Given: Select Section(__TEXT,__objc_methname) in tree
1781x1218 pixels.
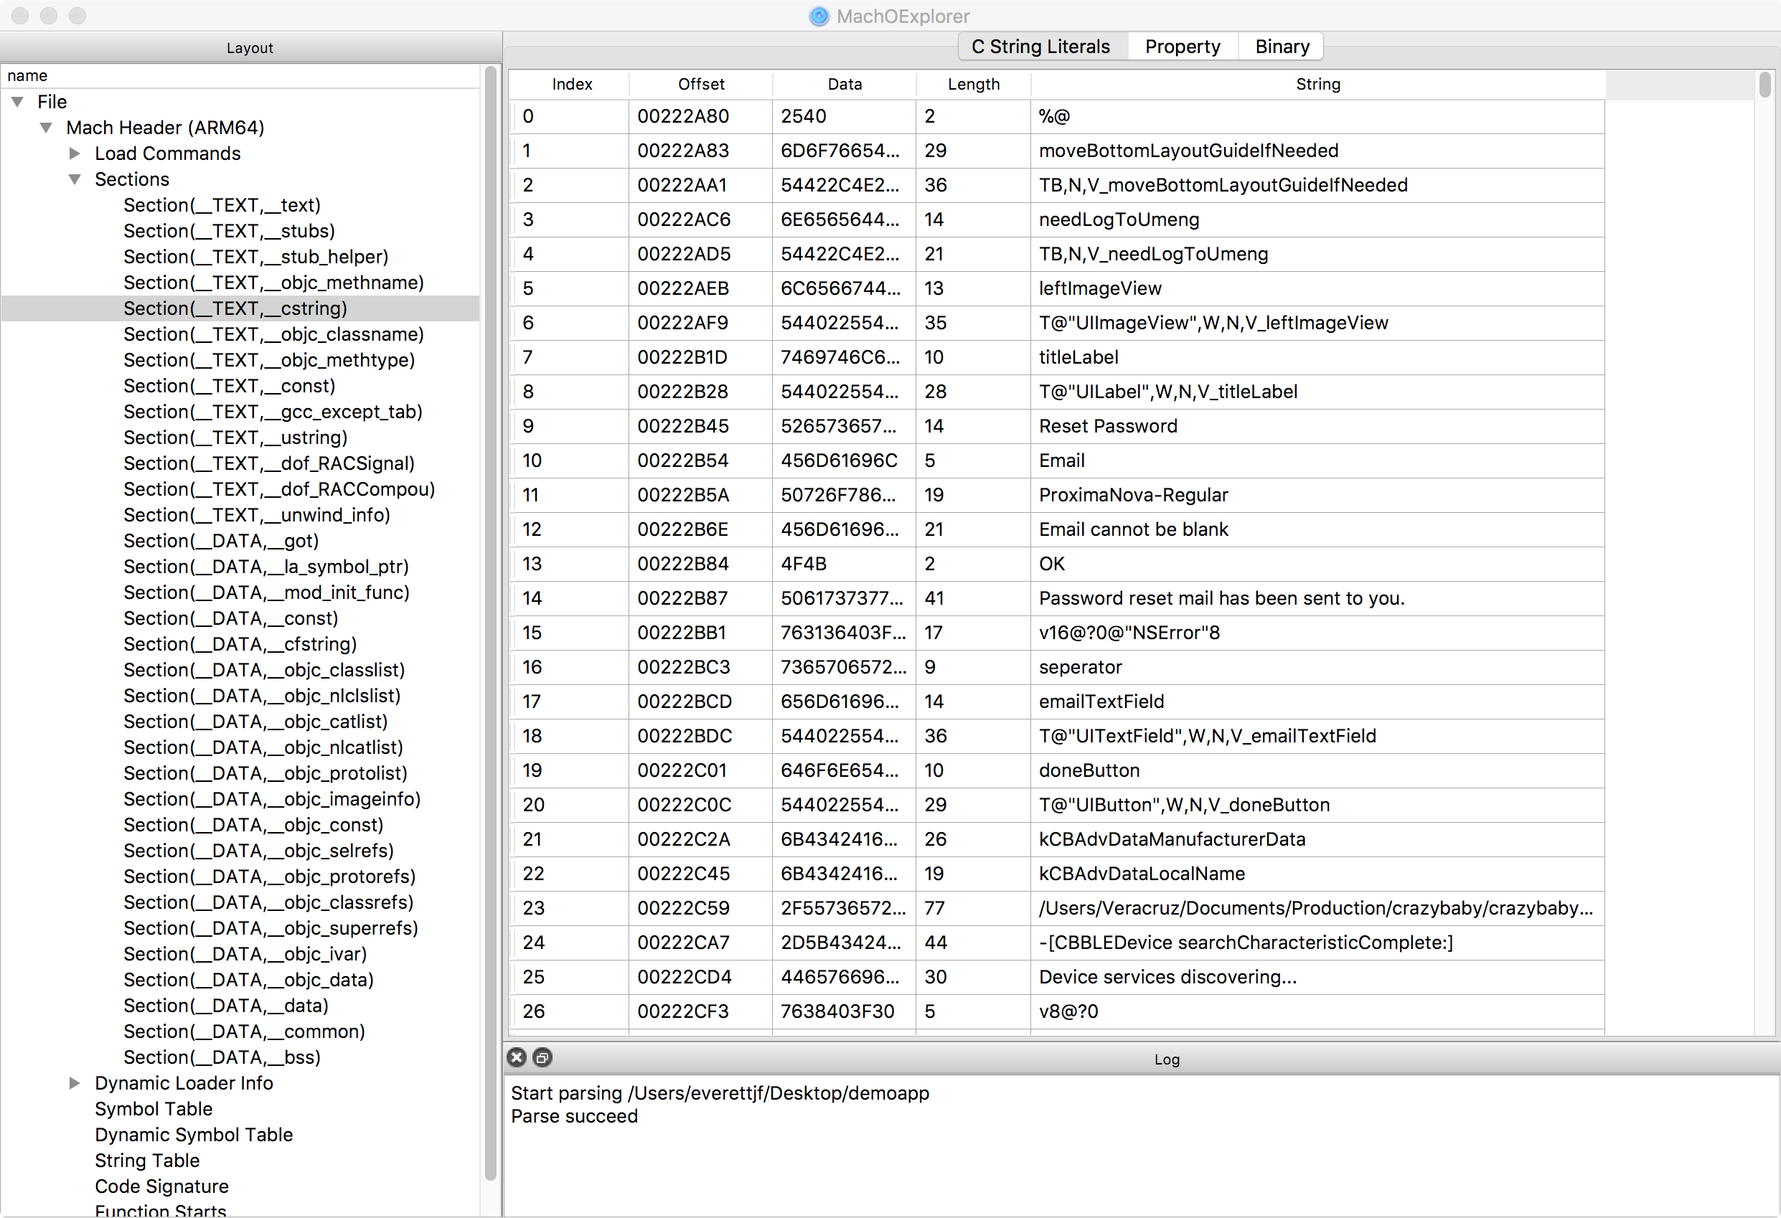Looking at the screenshot, I should click(273, 283).
